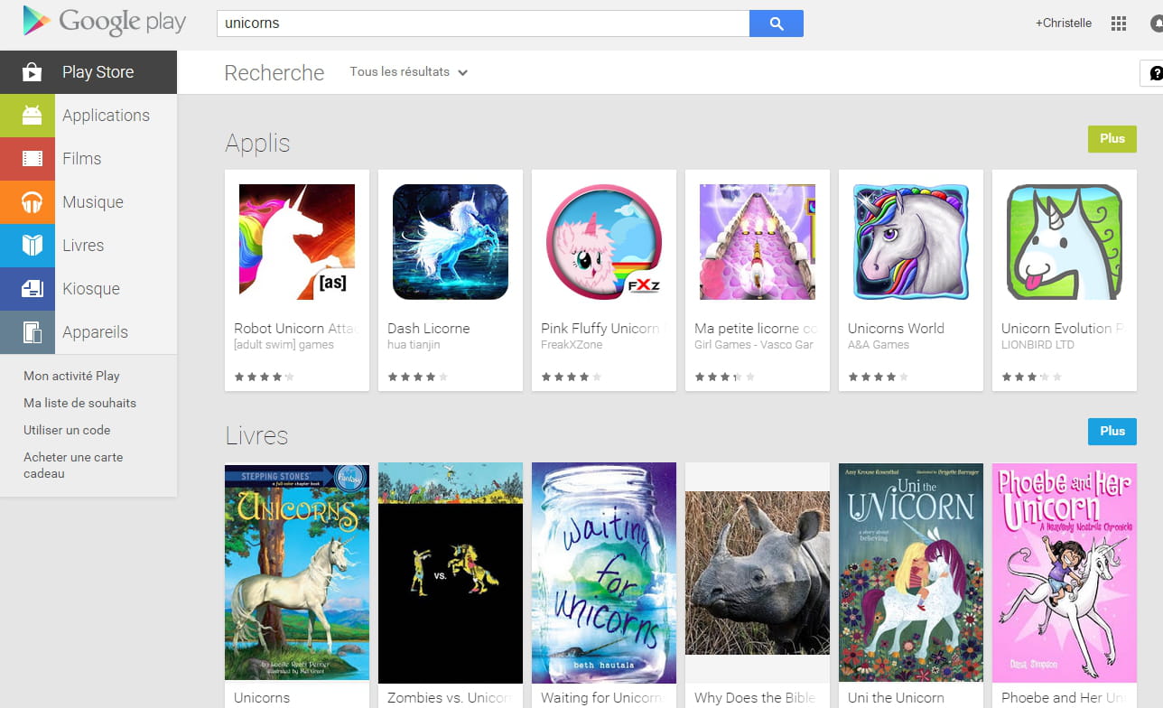
Task: Click the Unicorns book title under the cover
Action: [x=262, y=698]
